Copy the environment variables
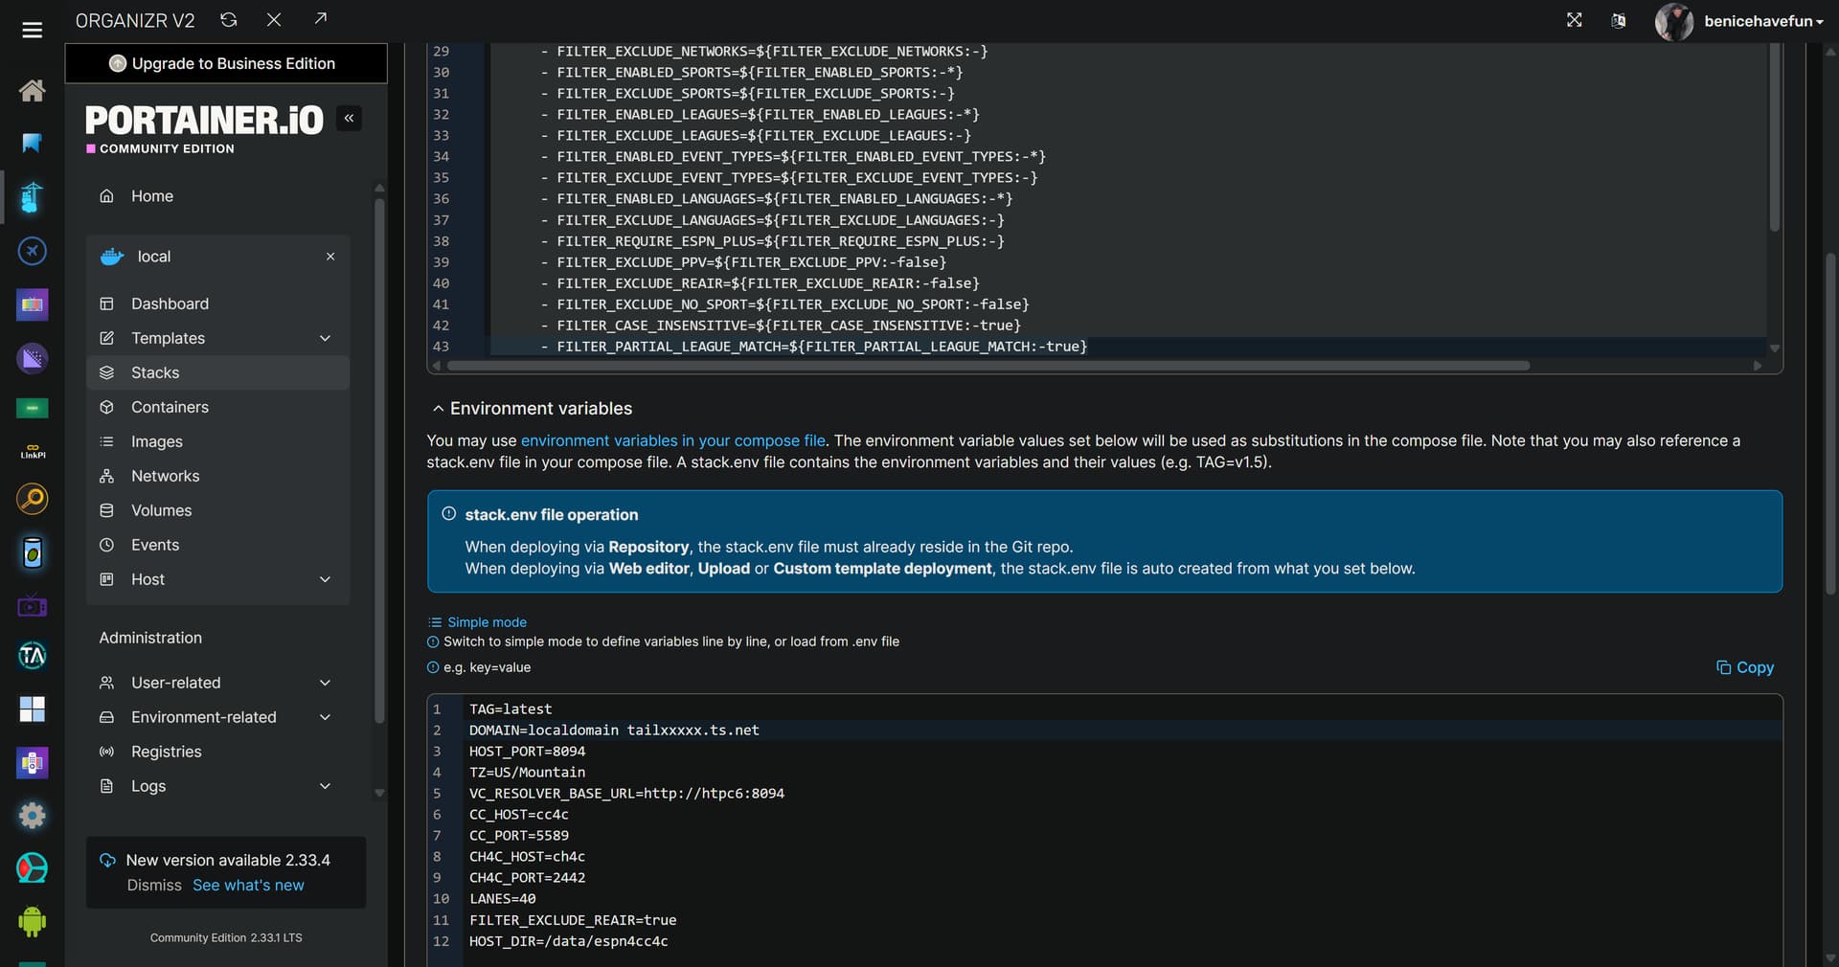 1744,667
